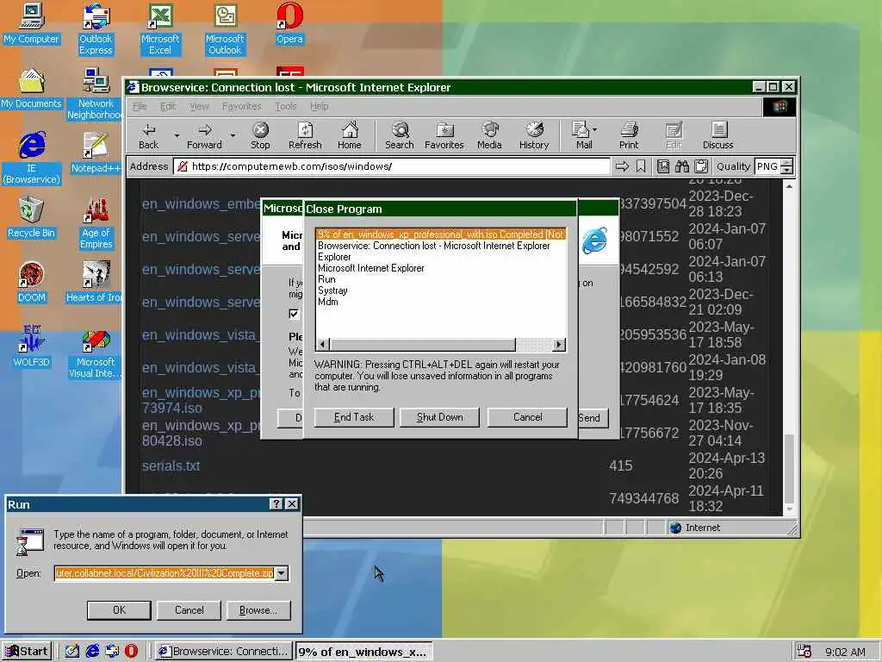This screenshot has height=662, width=882.
Task: Open the Favorites menu in the menu bar
Action: [242, 106]
